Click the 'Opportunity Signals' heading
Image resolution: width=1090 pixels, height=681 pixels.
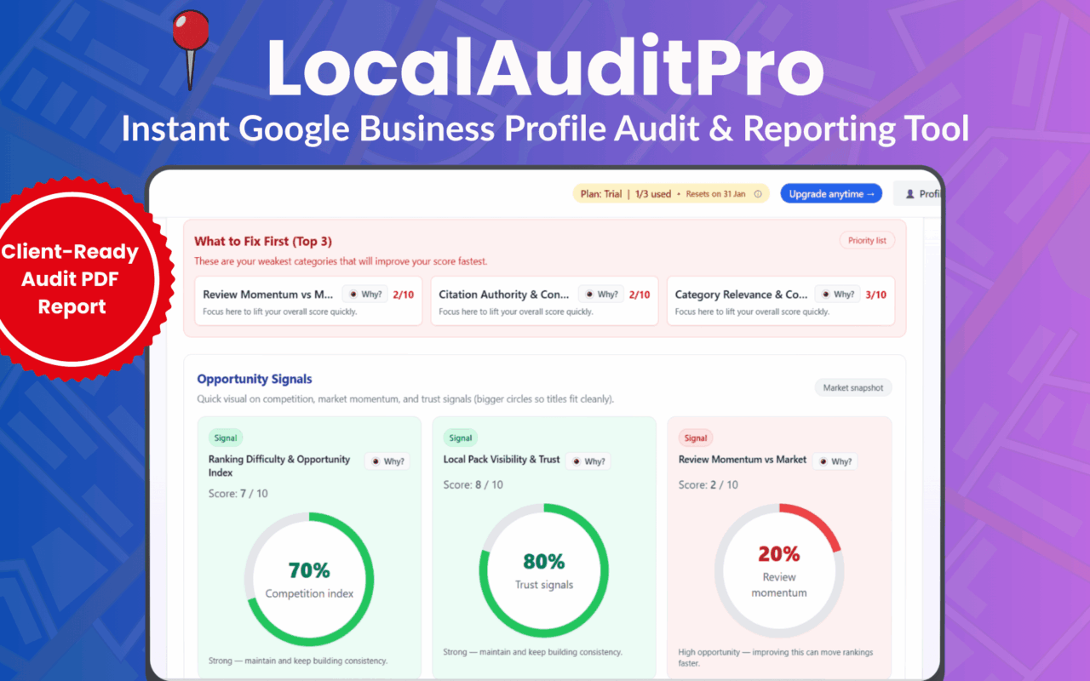(x=255, y=379)
